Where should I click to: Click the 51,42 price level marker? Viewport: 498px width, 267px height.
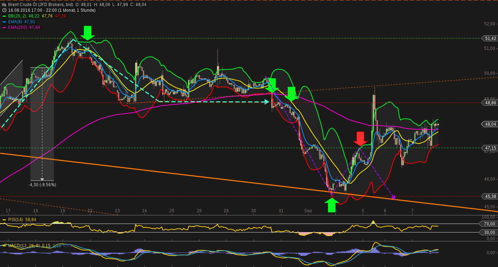tap(489, 38)
